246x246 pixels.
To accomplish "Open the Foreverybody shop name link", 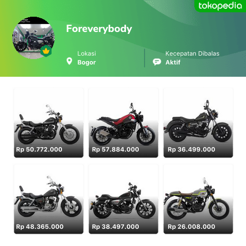I will click(x=99, y=29).
